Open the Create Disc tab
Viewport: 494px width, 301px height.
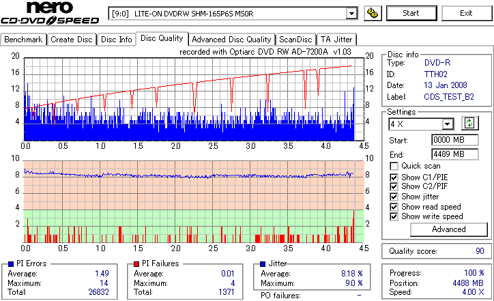(72, 40)
